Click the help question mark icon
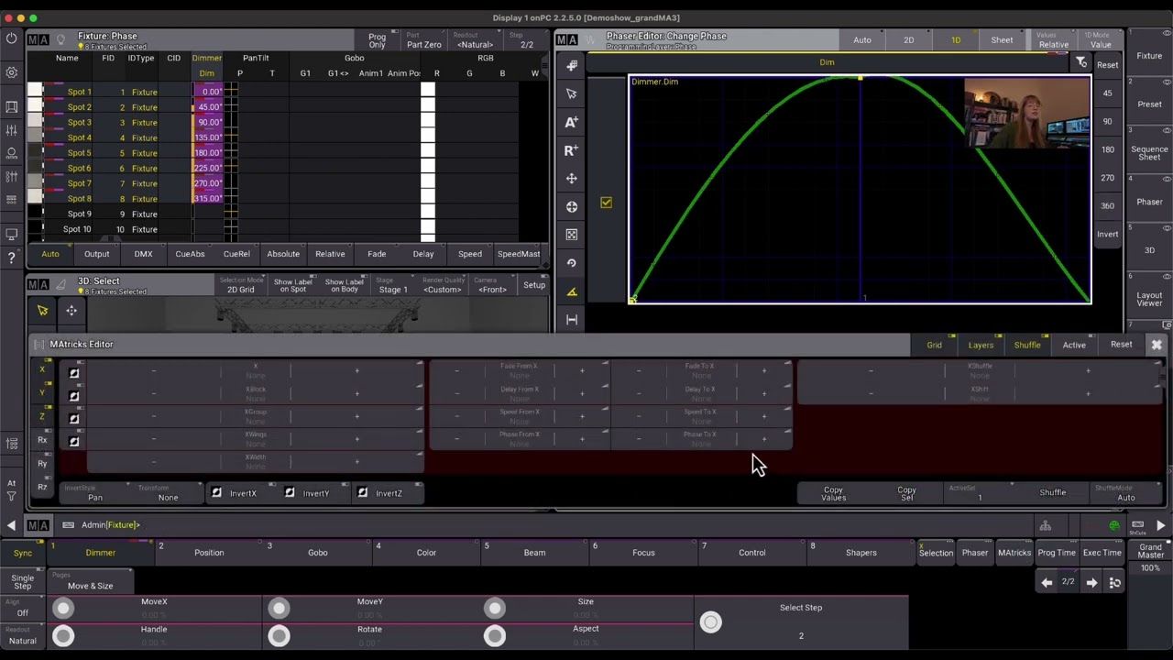Image resolution: width=1173 pixels, height=660 pixels. [11, 258]
